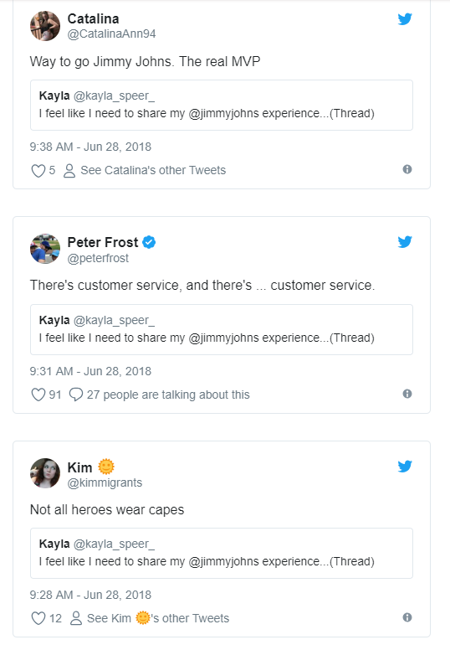This screenshot has width=450, height=650.
Task: Open Catalina's profile picture
Action: tap(45, 26)
